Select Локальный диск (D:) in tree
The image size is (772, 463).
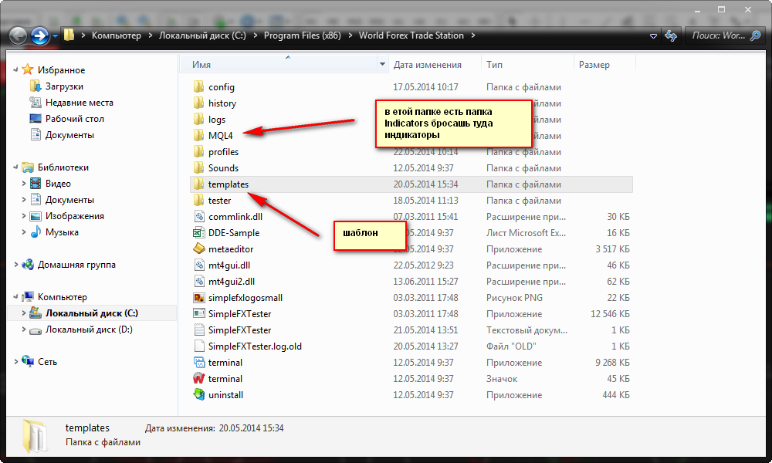point(89,330)
